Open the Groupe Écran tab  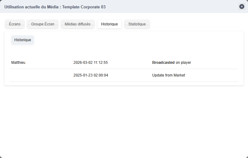42,24
